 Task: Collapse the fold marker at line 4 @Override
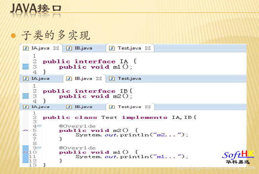pos(39,126)
